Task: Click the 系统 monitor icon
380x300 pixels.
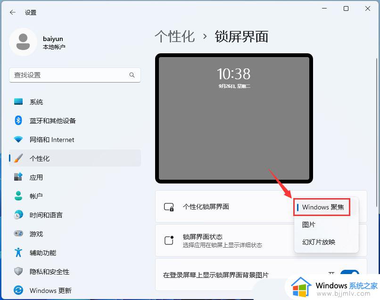Action: click(18, 101)
